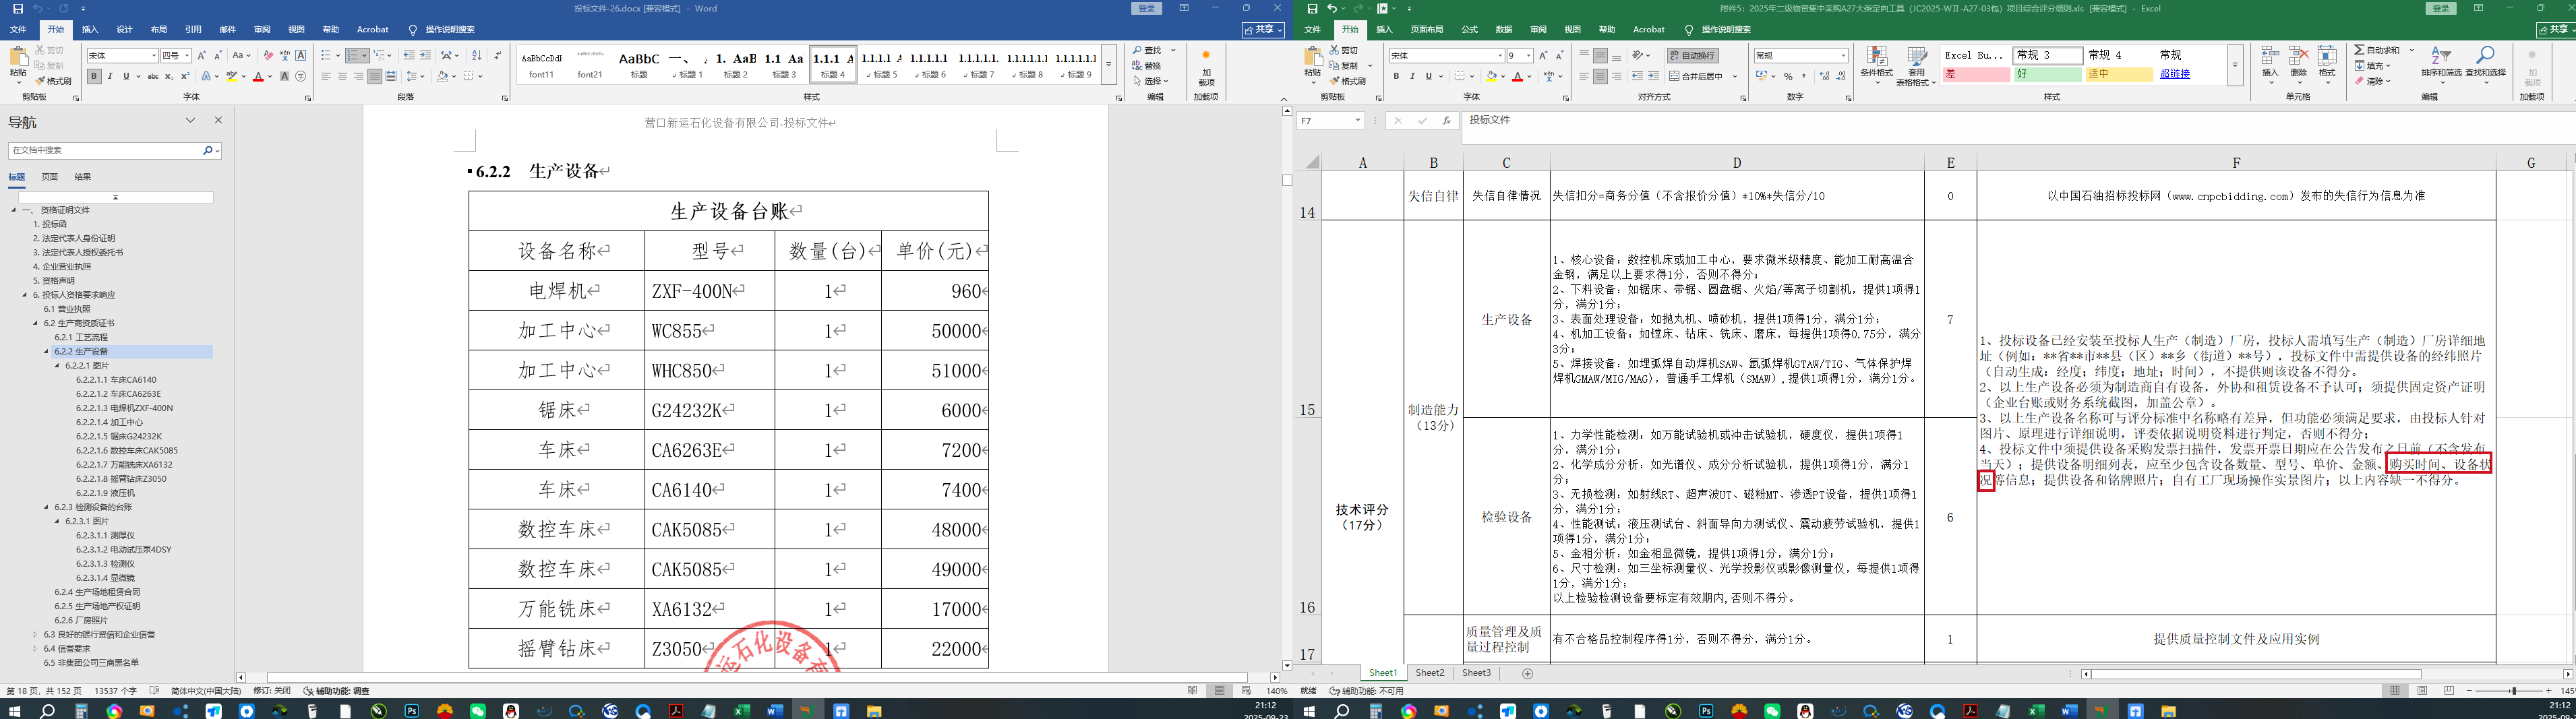Add new sheet in Excel
The image size is (2576, 719).
1527,673
